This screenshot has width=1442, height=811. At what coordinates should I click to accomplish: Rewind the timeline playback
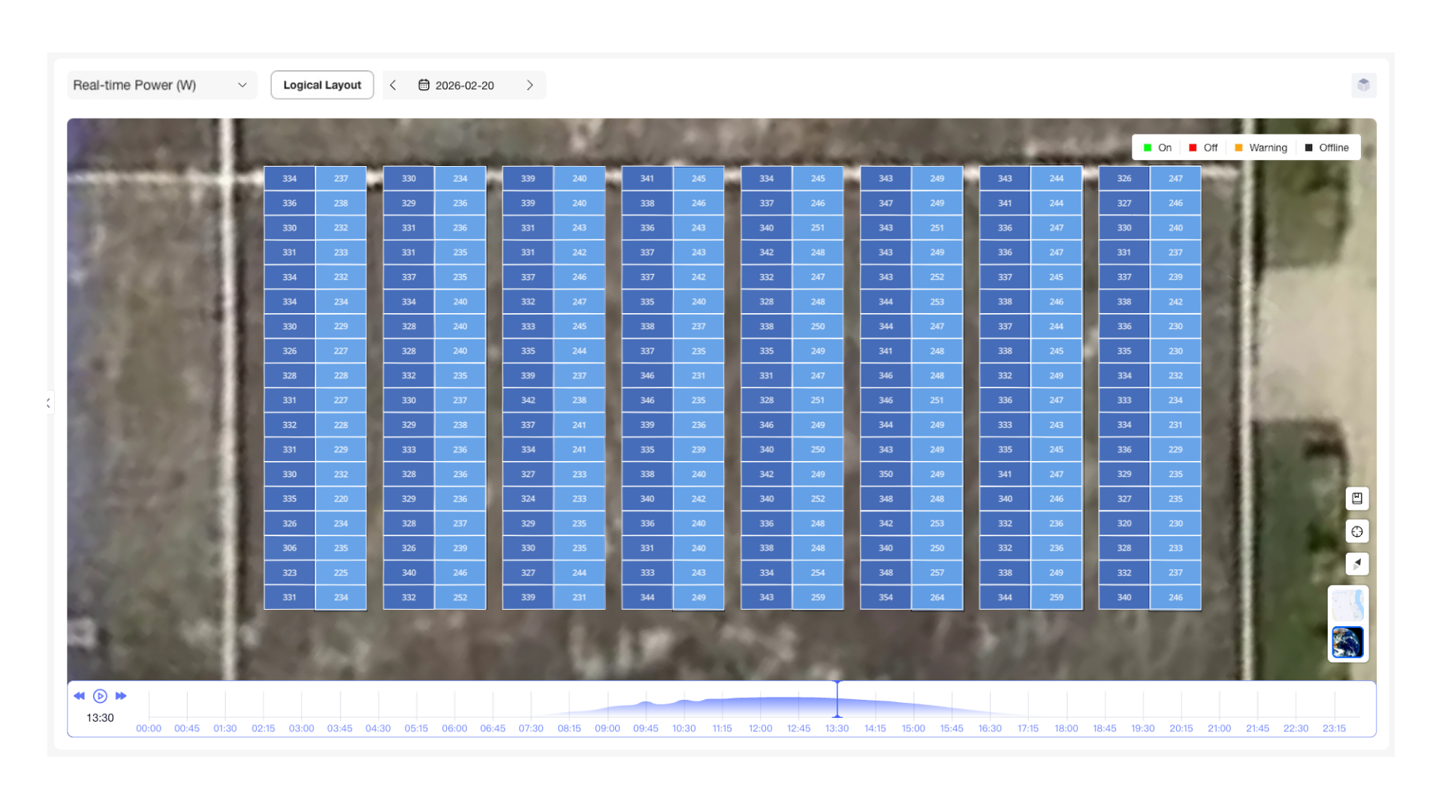pyautogui.click(x=79, y=696)
